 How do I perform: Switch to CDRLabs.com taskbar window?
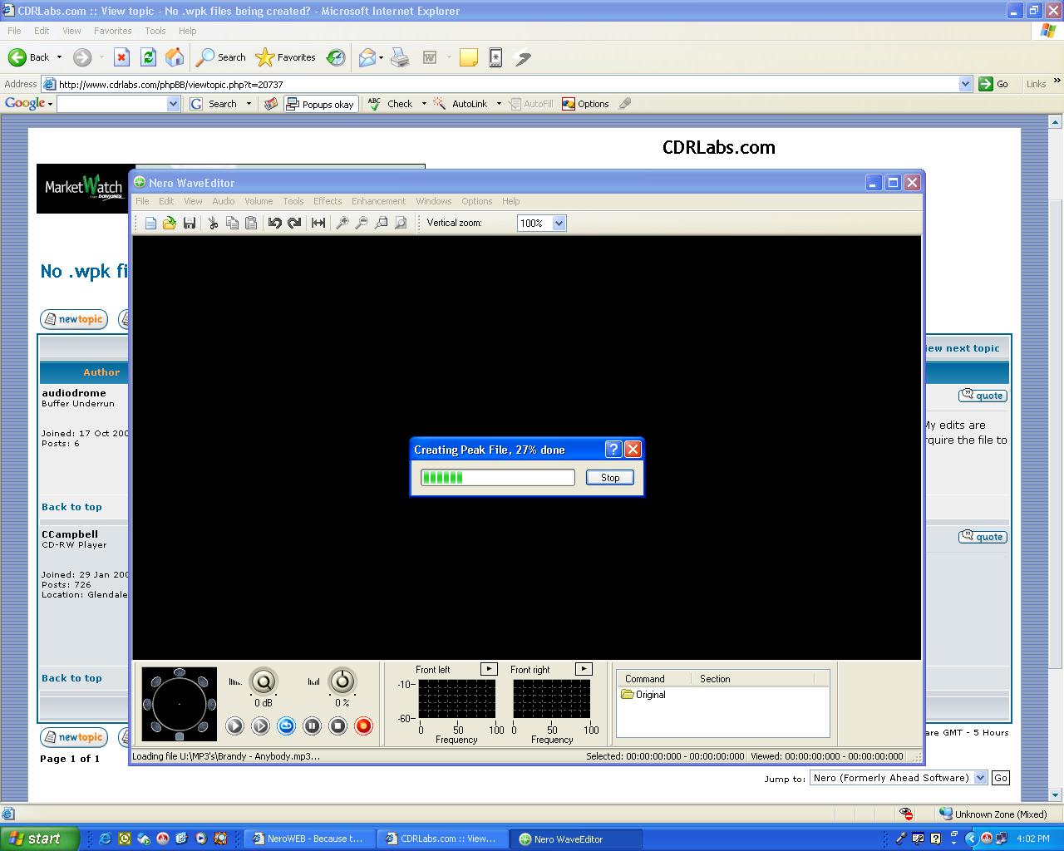442,839
